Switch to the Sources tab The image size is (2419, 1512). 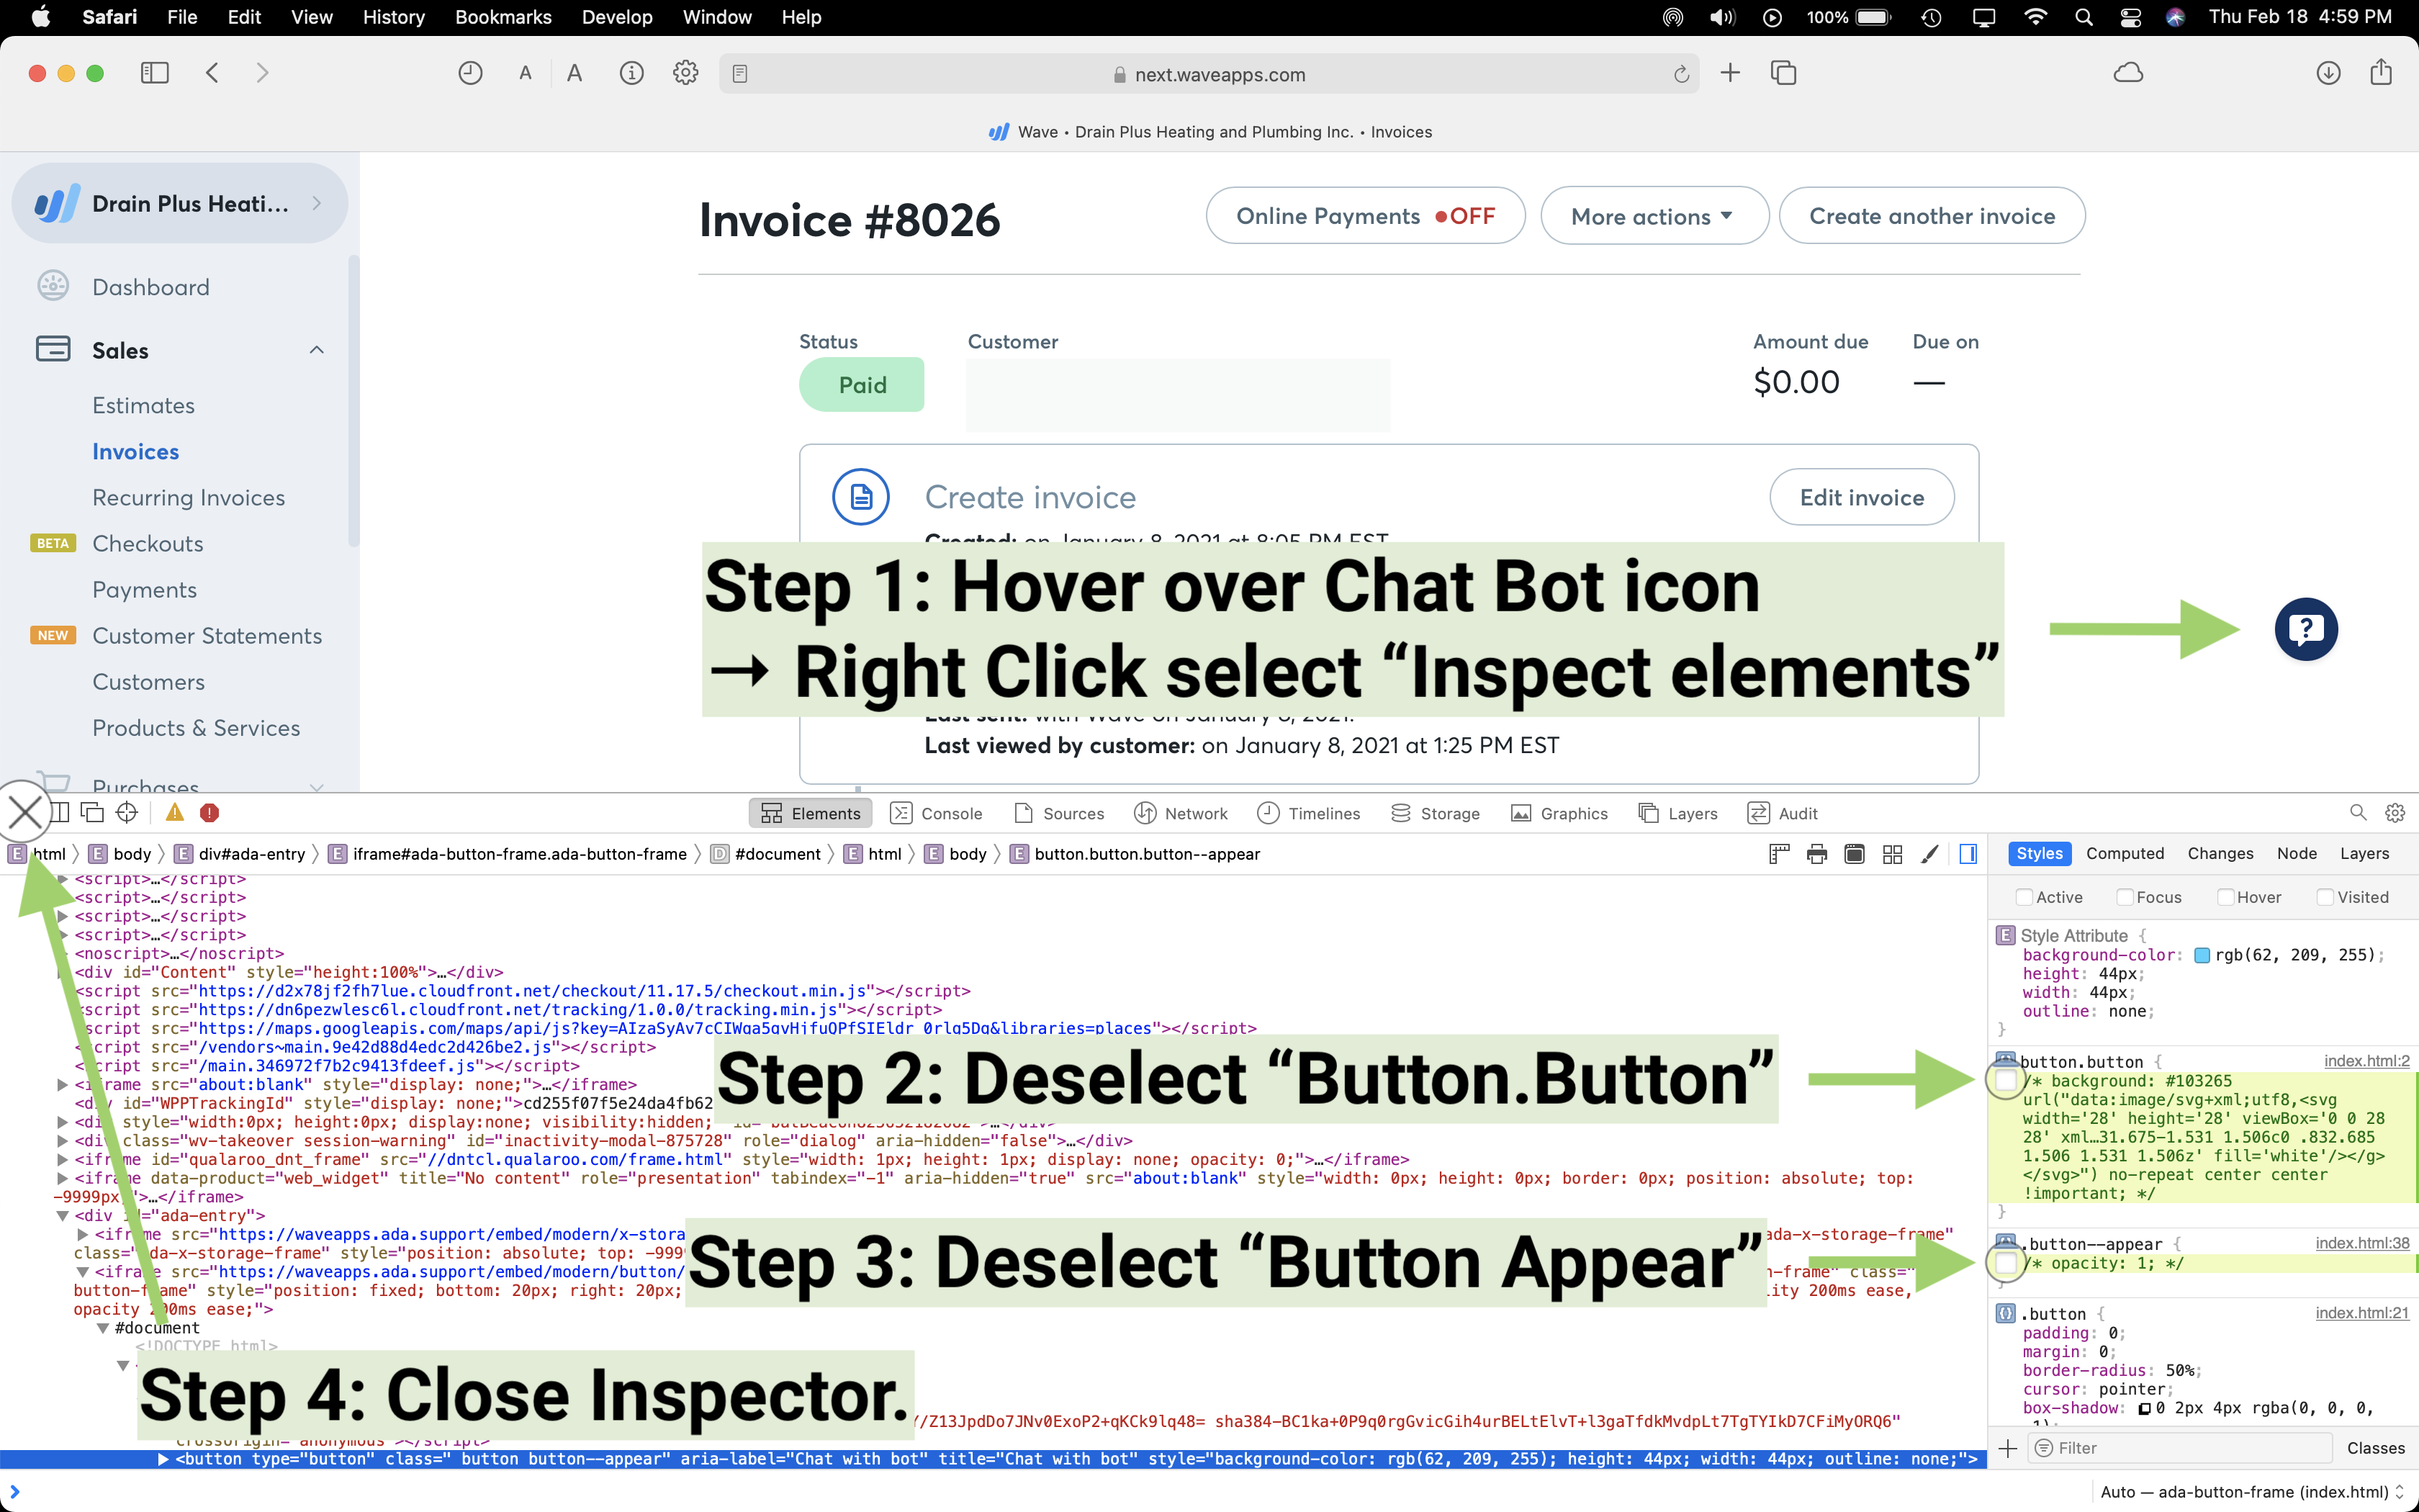1058,813
